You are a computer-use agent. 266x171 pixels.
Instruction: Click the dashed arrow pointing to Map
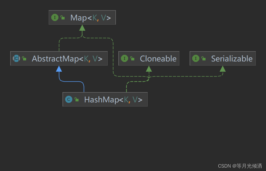(x=82, y=29)
